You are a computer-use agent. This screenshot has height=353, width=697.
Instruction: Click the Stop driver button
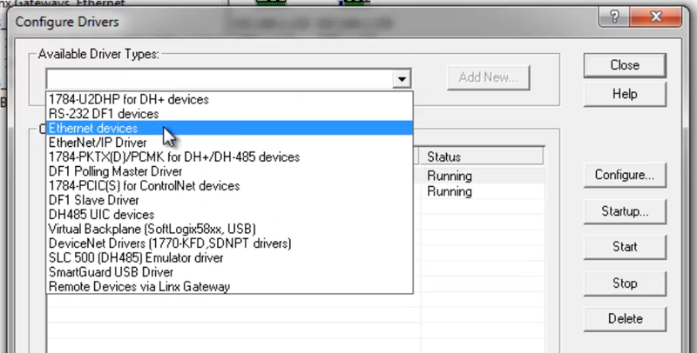[x=625, y=283]
